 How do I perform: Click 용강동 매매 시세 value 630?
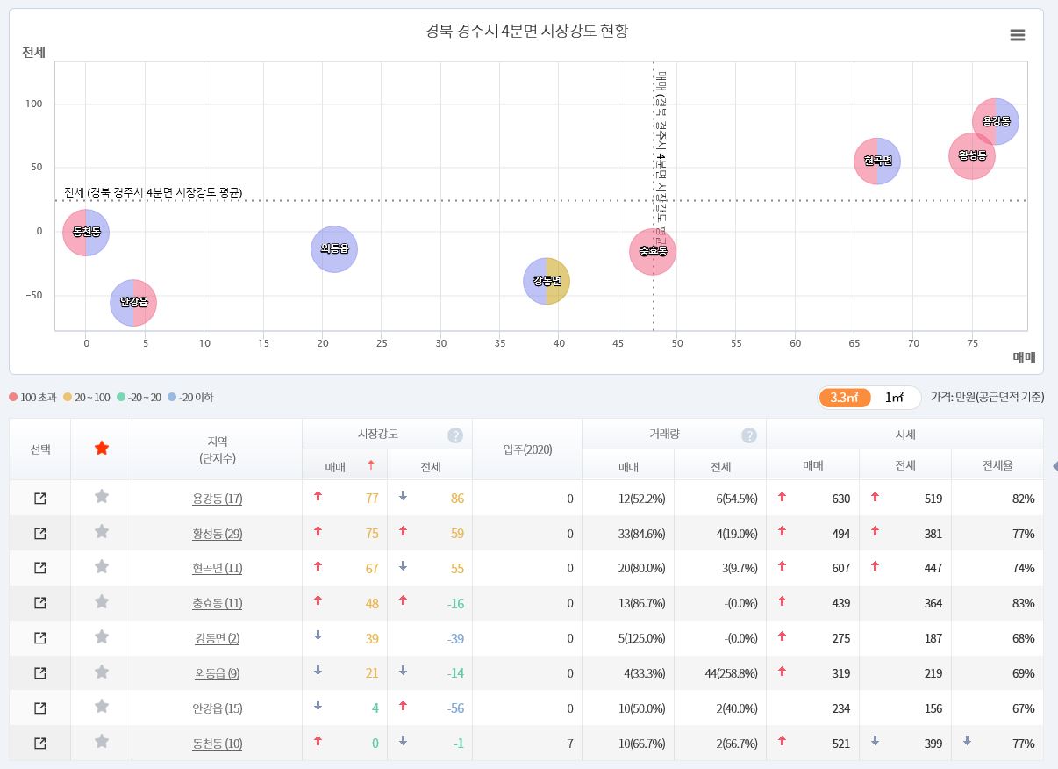coord(840,499)
